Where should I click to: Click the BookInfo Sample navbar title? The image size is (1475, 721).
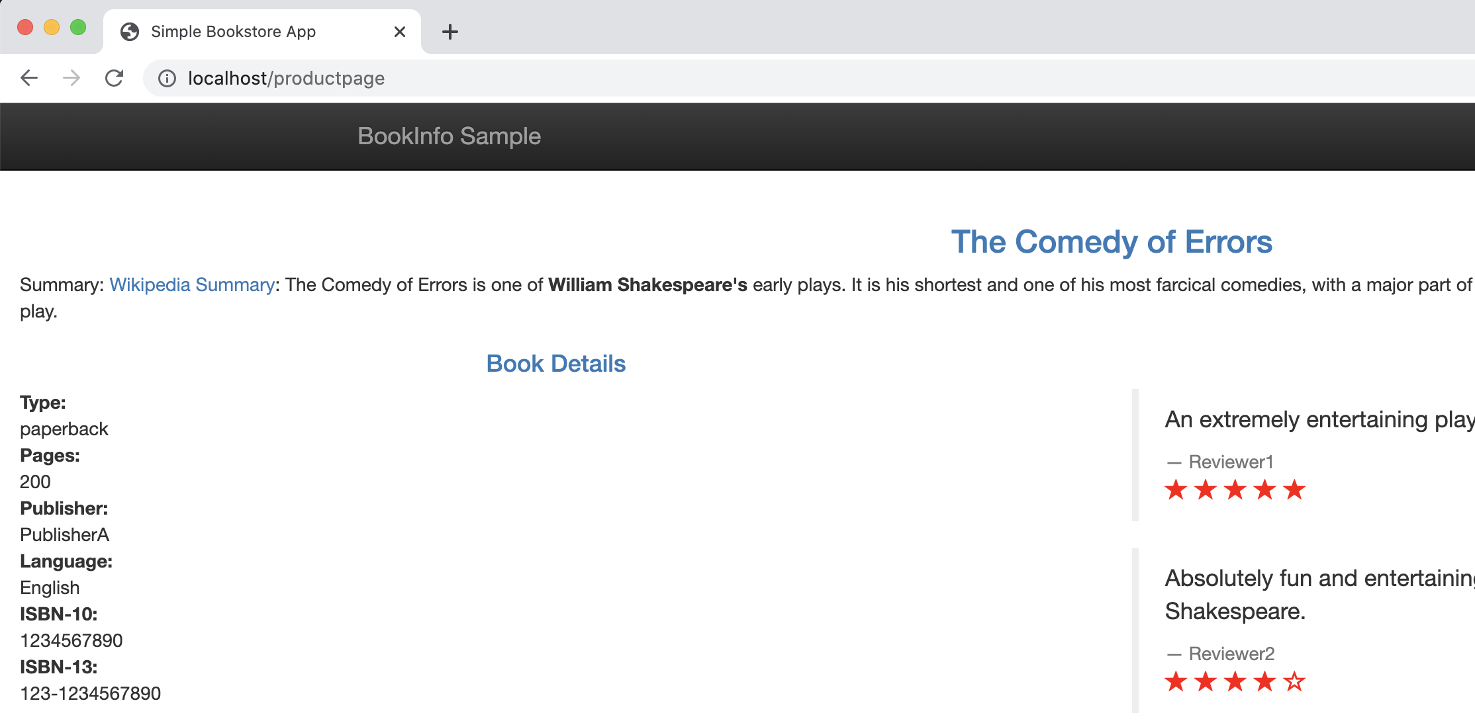click(x=449, y=136)
